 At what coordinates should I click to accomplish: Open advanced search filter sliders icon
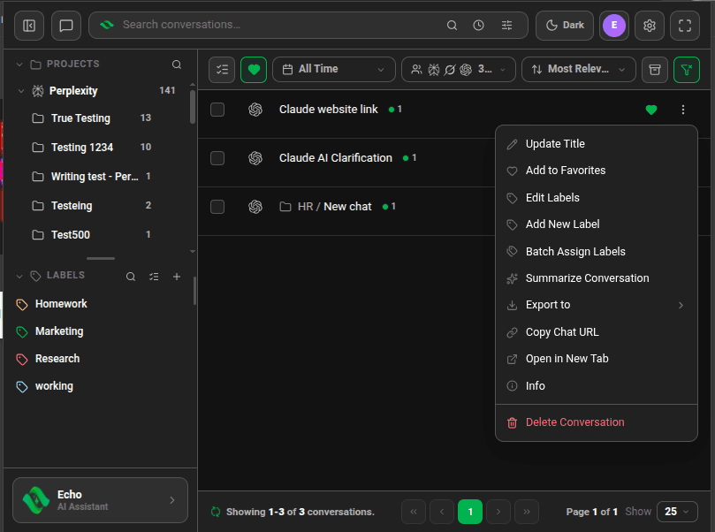click(506, 25)
